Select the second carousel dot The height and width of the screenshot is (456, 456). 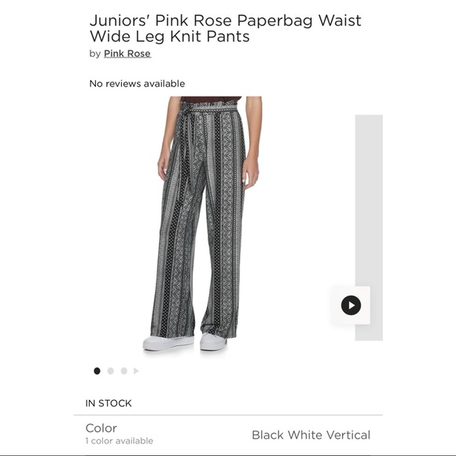point(111,371)
